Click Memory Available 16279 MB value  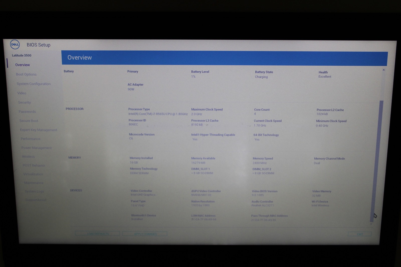pyautogui.click(x=198, y=163)
